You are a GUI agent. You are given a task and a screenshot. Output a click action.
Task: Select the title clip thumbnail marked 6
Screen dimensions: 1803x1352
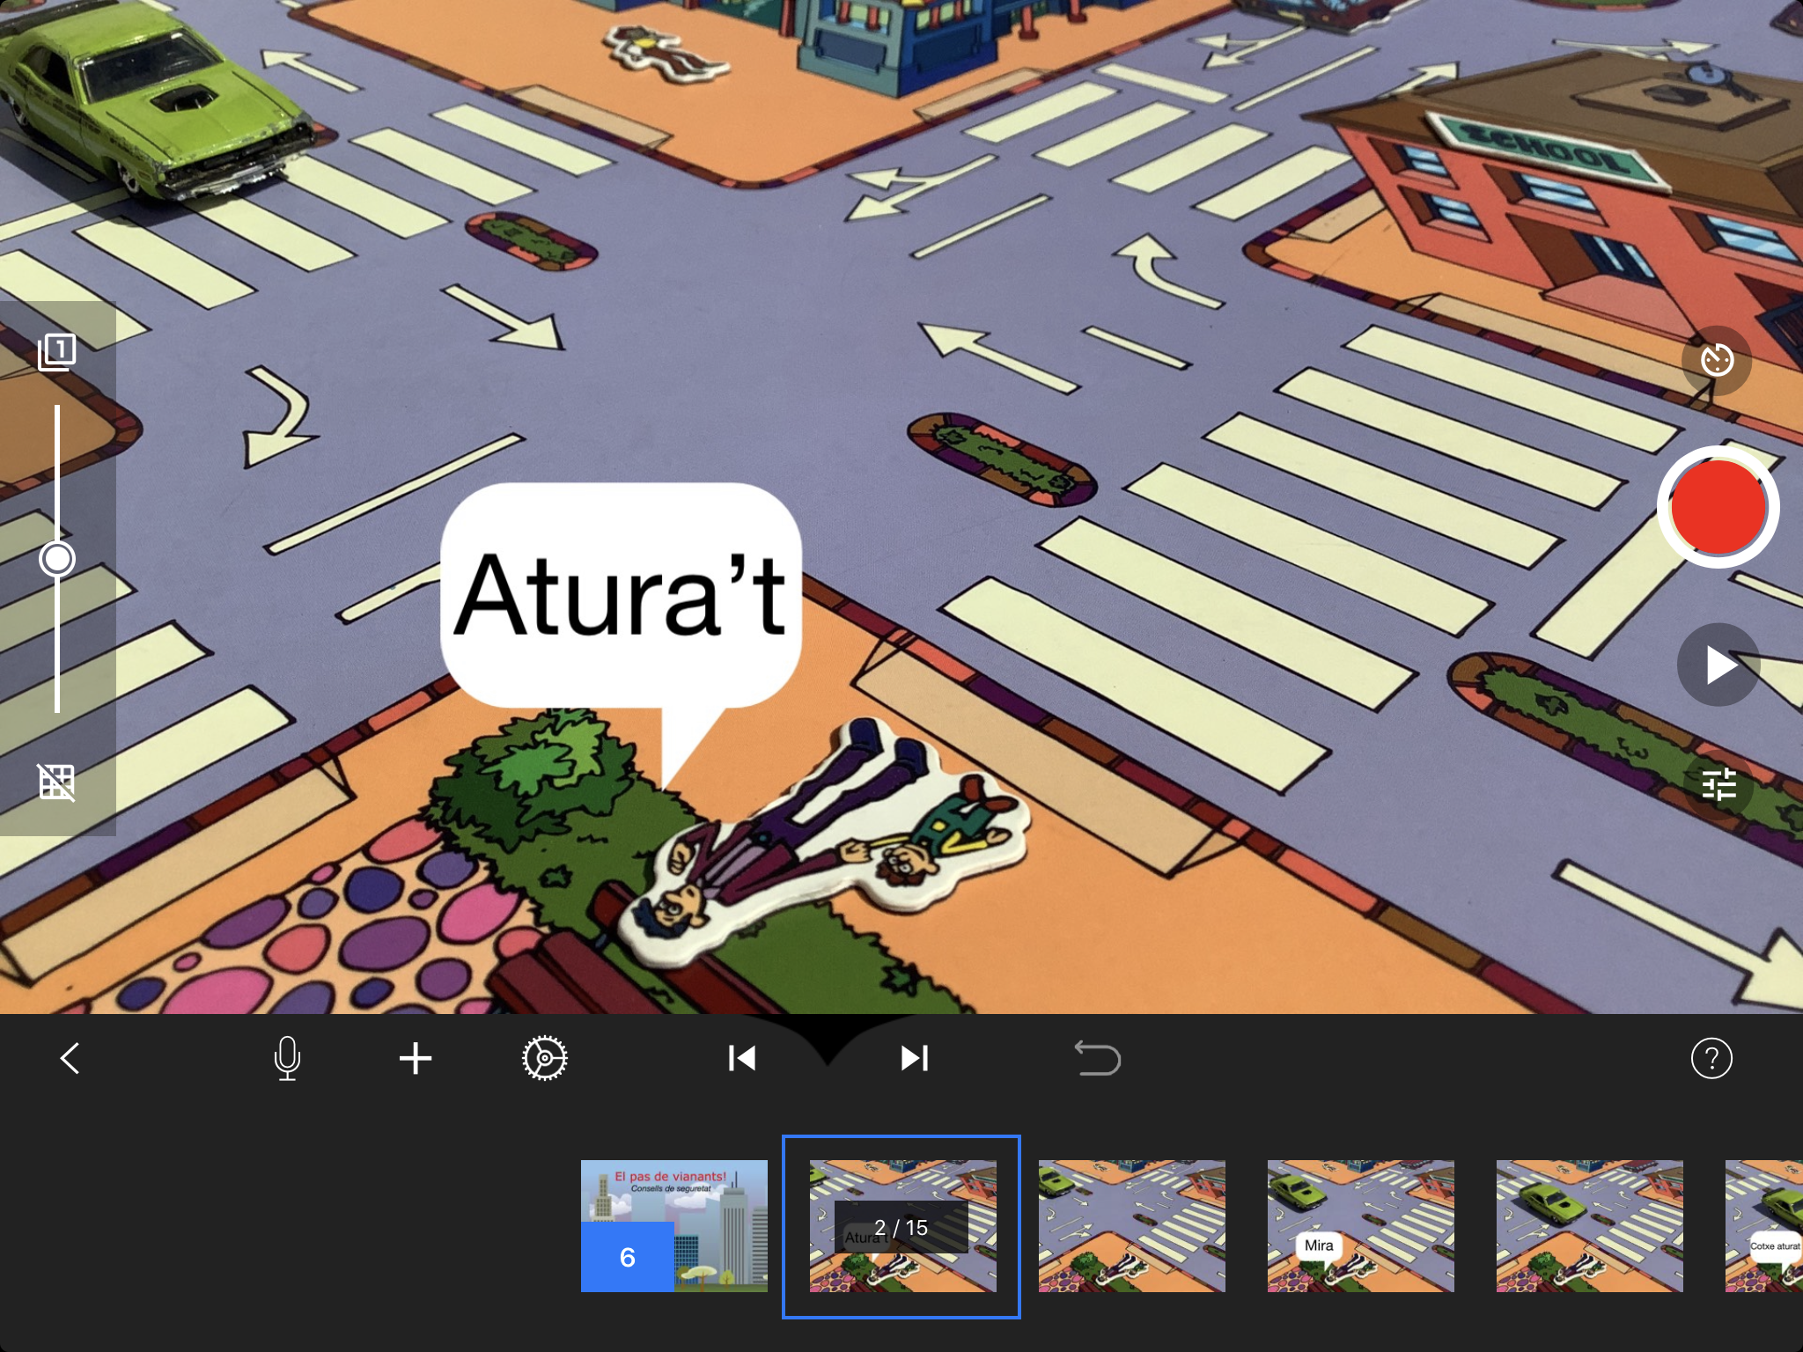674,1225
